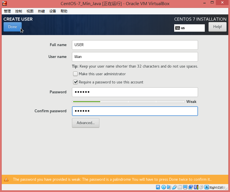Click the weak password warning message
230x192 pixels.
coord(112,179)
